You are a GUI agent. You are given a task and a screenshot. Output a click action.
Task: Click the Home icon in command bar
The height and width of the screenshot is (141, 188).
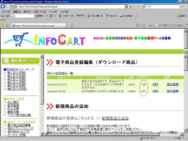[137, 25]
